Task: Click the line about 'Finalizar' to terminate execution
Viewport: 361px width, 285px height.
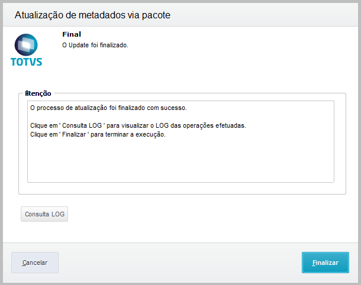Action: (x=98, y=134)
